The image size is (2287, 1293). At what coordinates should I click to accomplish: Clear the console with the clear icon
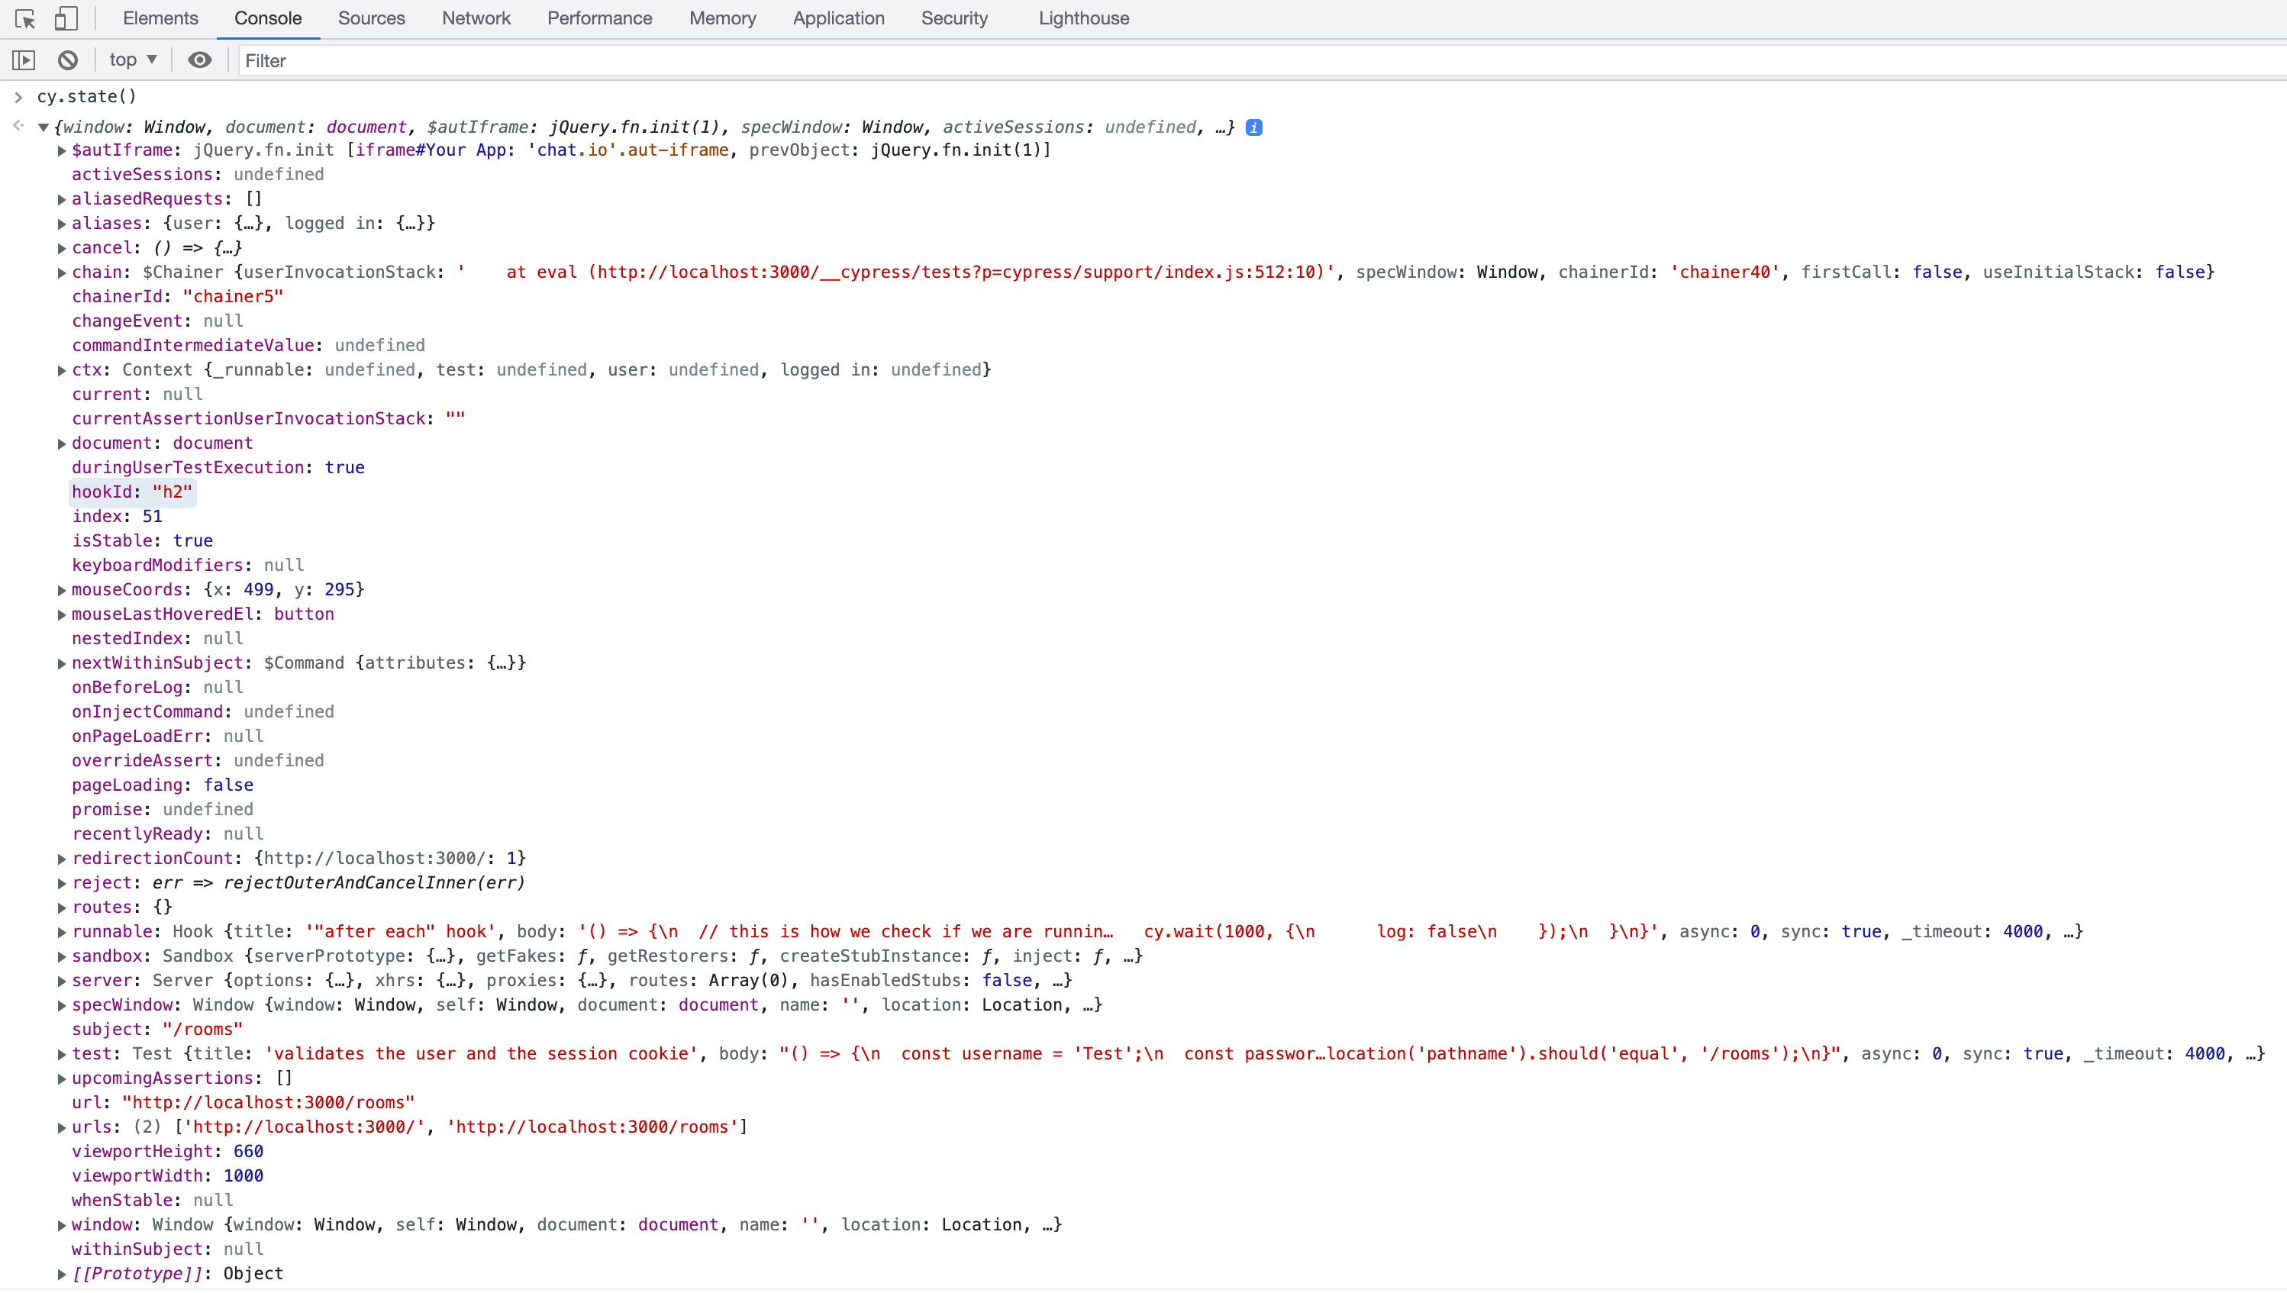point(67,60)
